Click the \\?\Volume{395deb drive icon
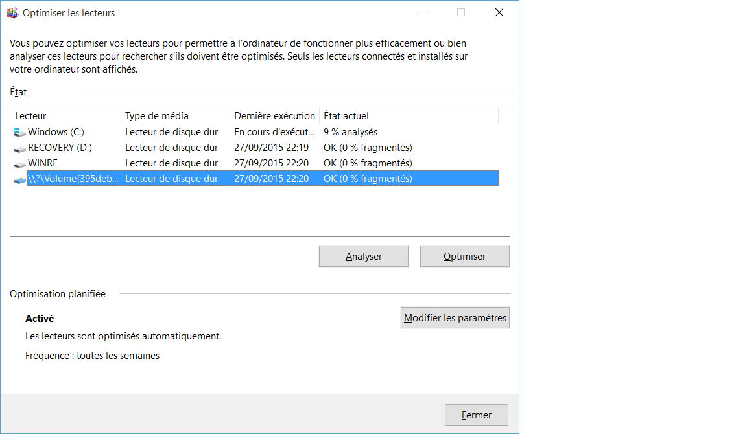This screenshot has height=434, width=747. (19, 179)
